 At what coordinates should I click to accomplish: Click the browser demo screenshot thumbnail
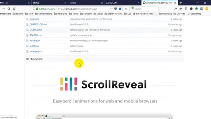[104, 117]
